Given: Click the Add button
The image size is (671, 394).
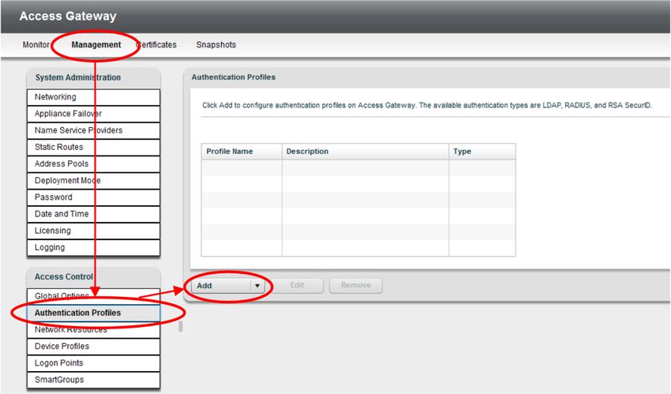Looking at the screenshot, I should (221, 285).
